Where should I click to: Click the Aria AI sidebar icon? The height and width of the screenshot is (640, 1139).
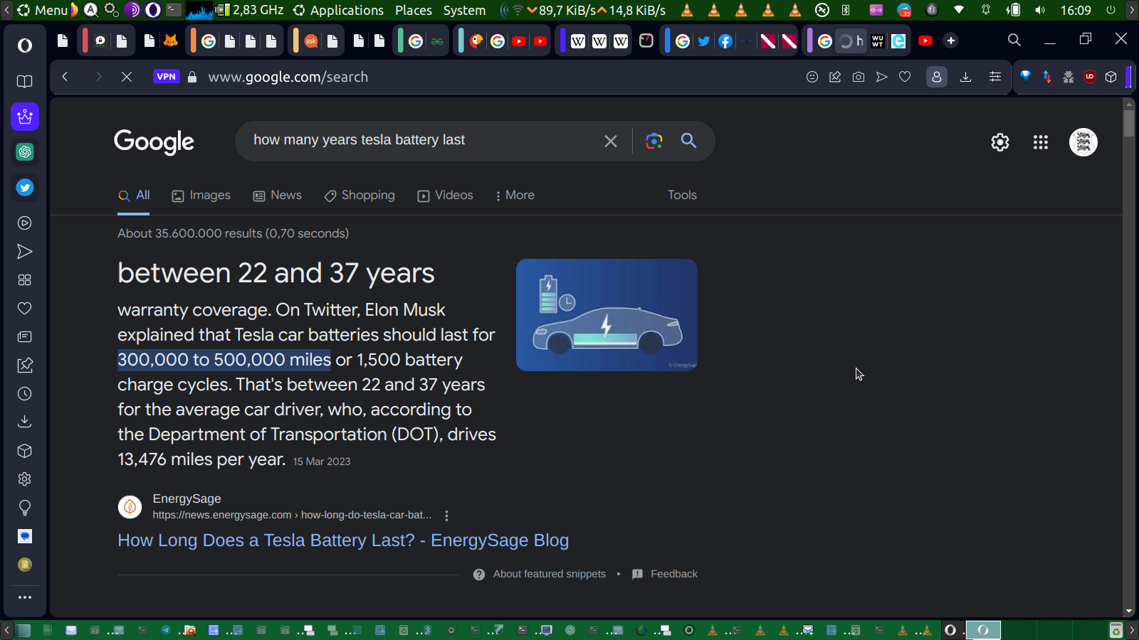tap(25, 117)
